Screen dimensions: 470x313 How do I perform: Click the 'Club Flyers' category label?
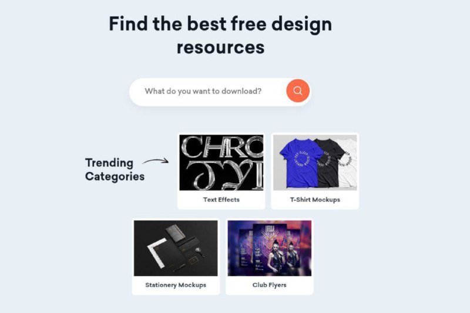pos(270,285)
